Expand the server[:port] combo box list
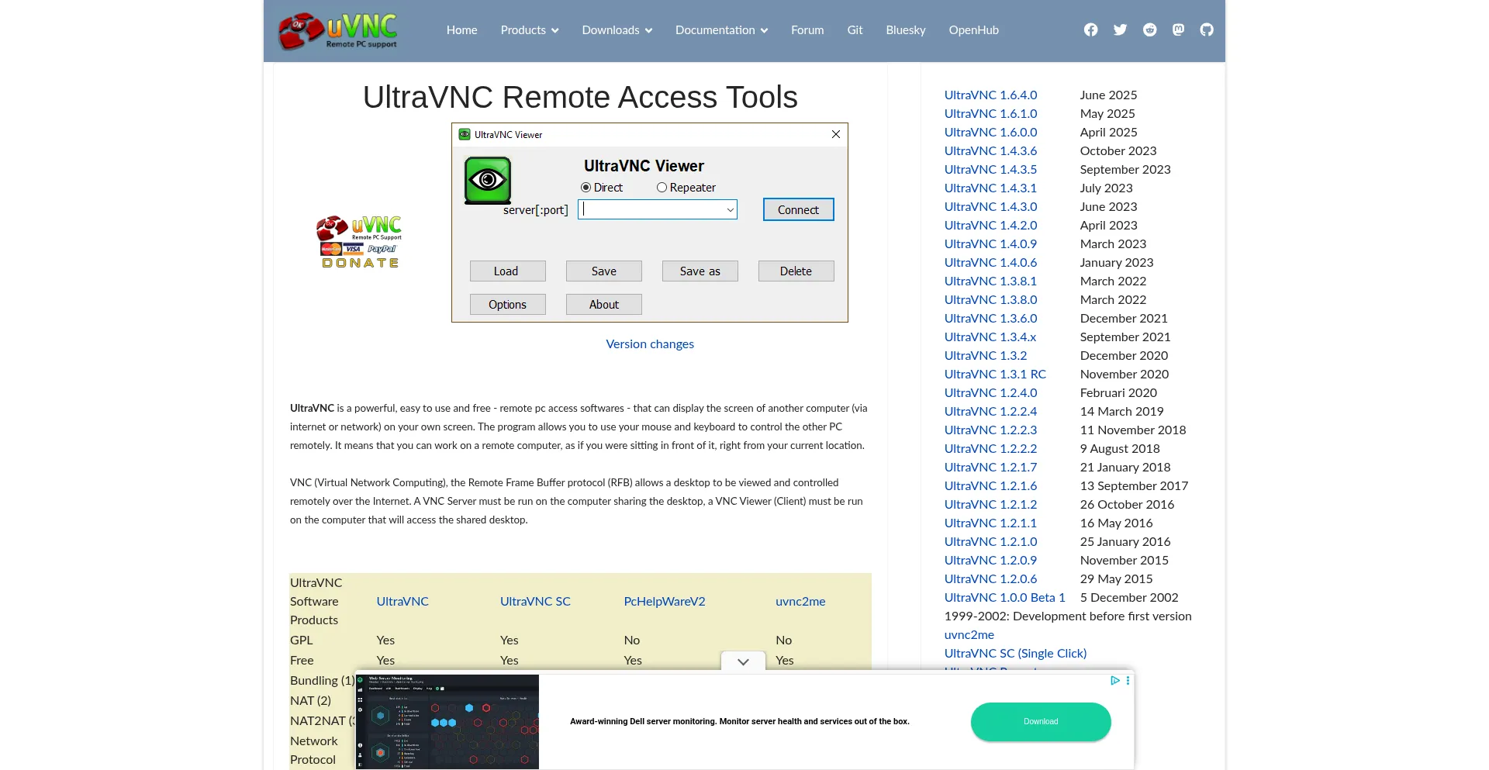1489x770 pixels. pos(730,209)
